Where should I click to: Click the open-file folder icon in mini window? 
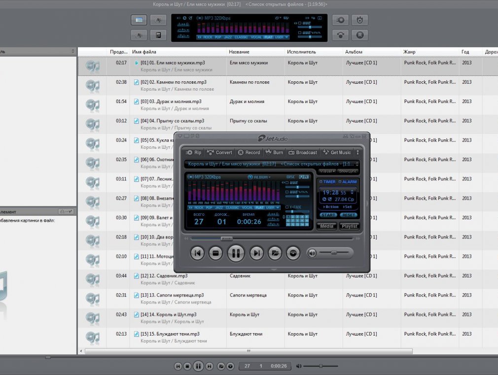[275, 253]
